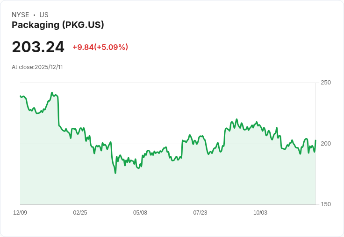Select the 02/25 date on x-axis
Image resolution: width=344 pixels, height=237 pixels.
pos(80,213)
